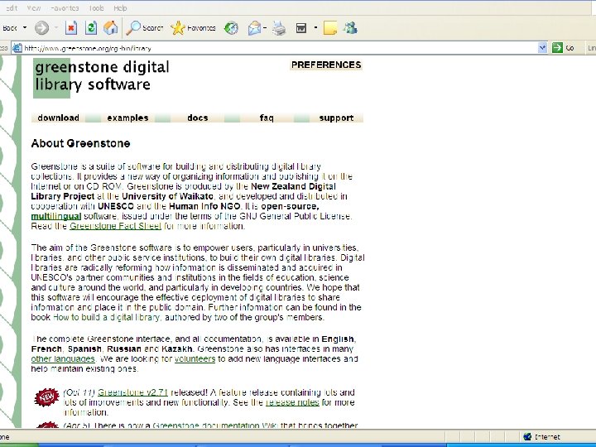The image size is (596, 447).
Task: Click the green Go button
Action: click(x=563, y=48)
